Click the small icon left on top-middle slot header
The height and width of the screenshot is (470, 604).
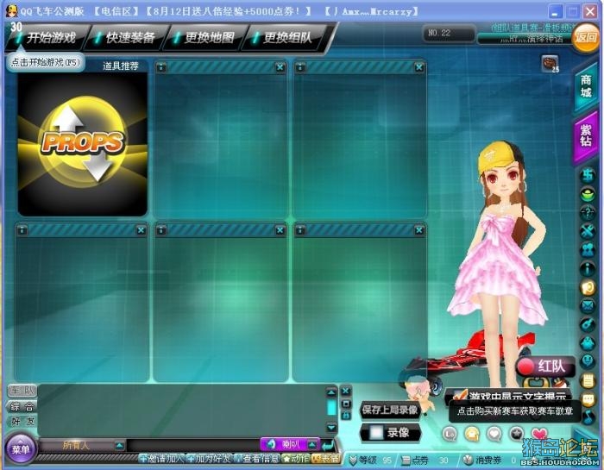tap(161, 67)
